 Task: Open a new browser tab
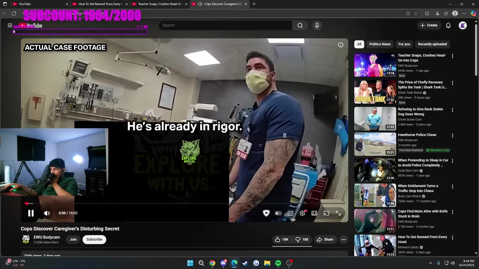[x=254, y=4]
